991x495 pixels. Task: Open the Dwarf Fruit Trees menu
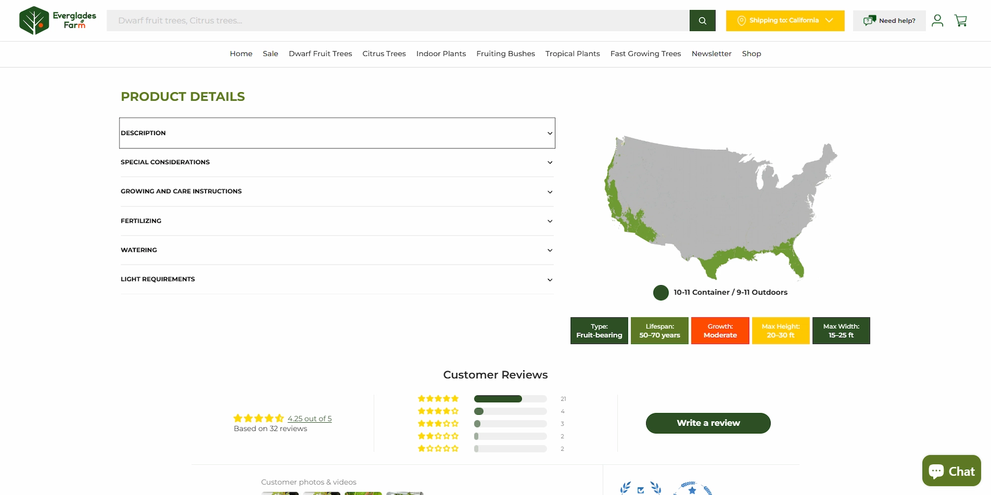click(x=320, y=53)
